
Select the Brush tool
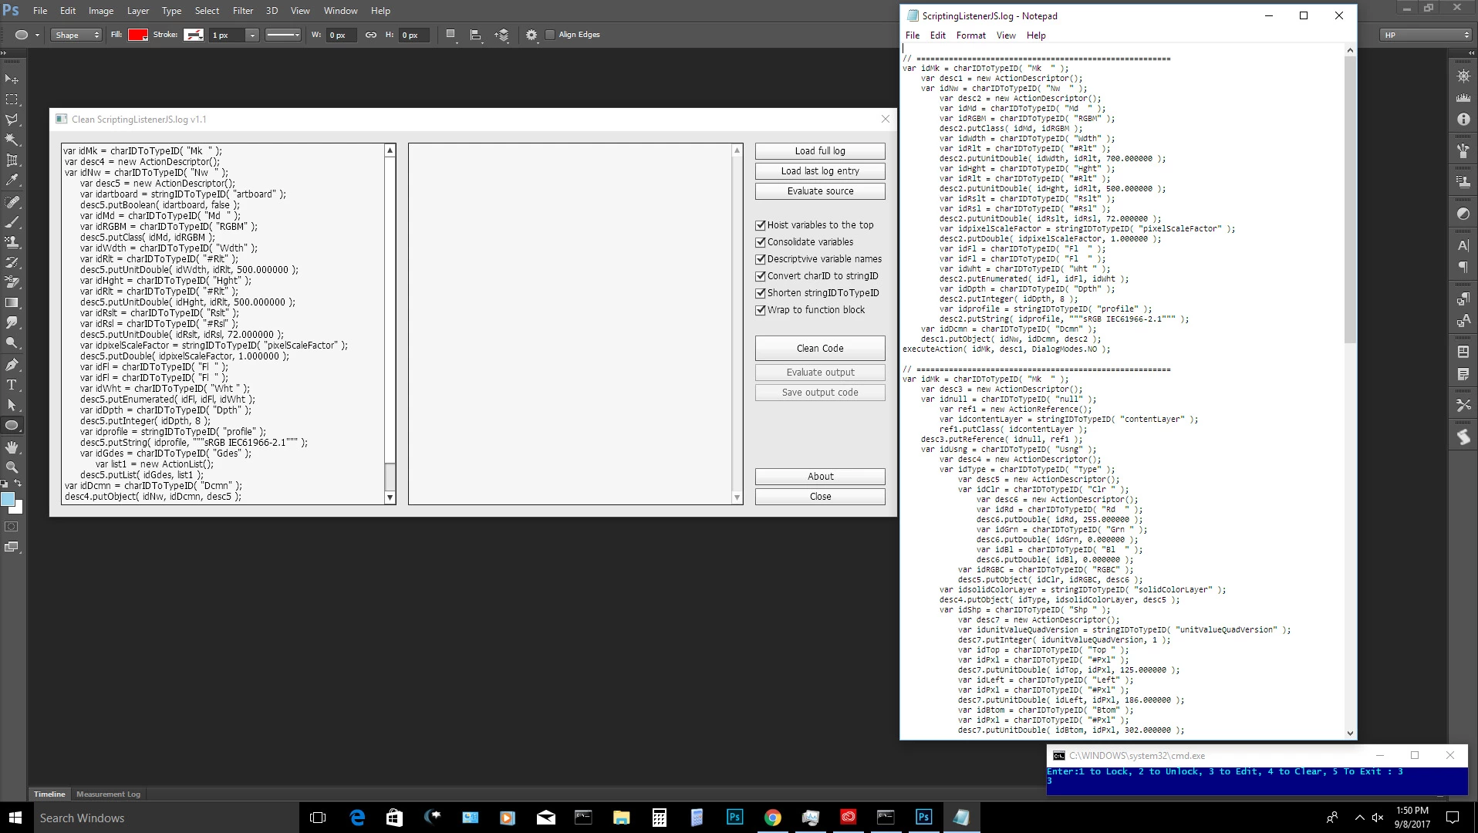coord(12,222)
